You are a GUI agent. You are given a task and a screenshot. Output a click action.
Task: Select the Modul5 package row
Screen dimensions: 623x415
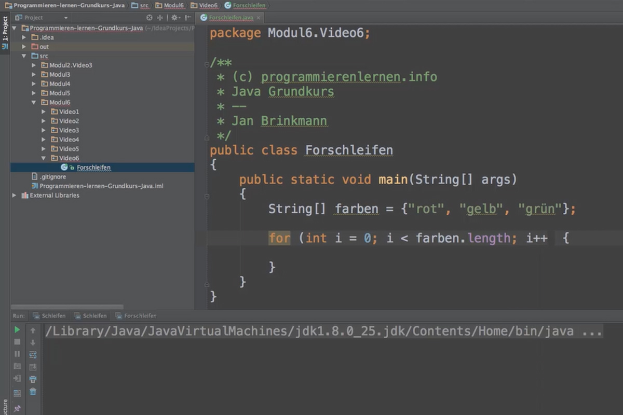pyautogui.click(x=102, y=93)
